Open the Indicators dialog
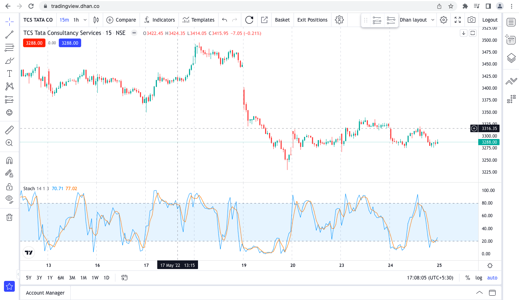Image resolution: width=519 pixels, height=300 pixels. 159,20
